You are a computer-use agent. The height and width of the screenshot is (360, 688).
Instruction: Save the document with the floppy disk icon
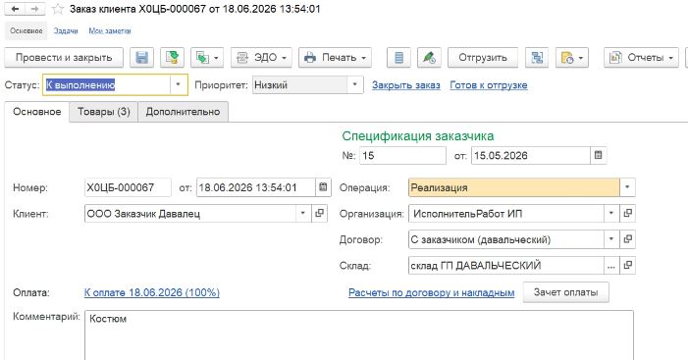[x=141, y=58]
